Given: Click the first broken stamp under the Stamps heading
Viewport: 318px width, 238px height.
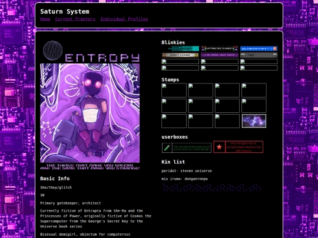Looking at the screenshot, I should pyautogui.click(x=174, y=90).
